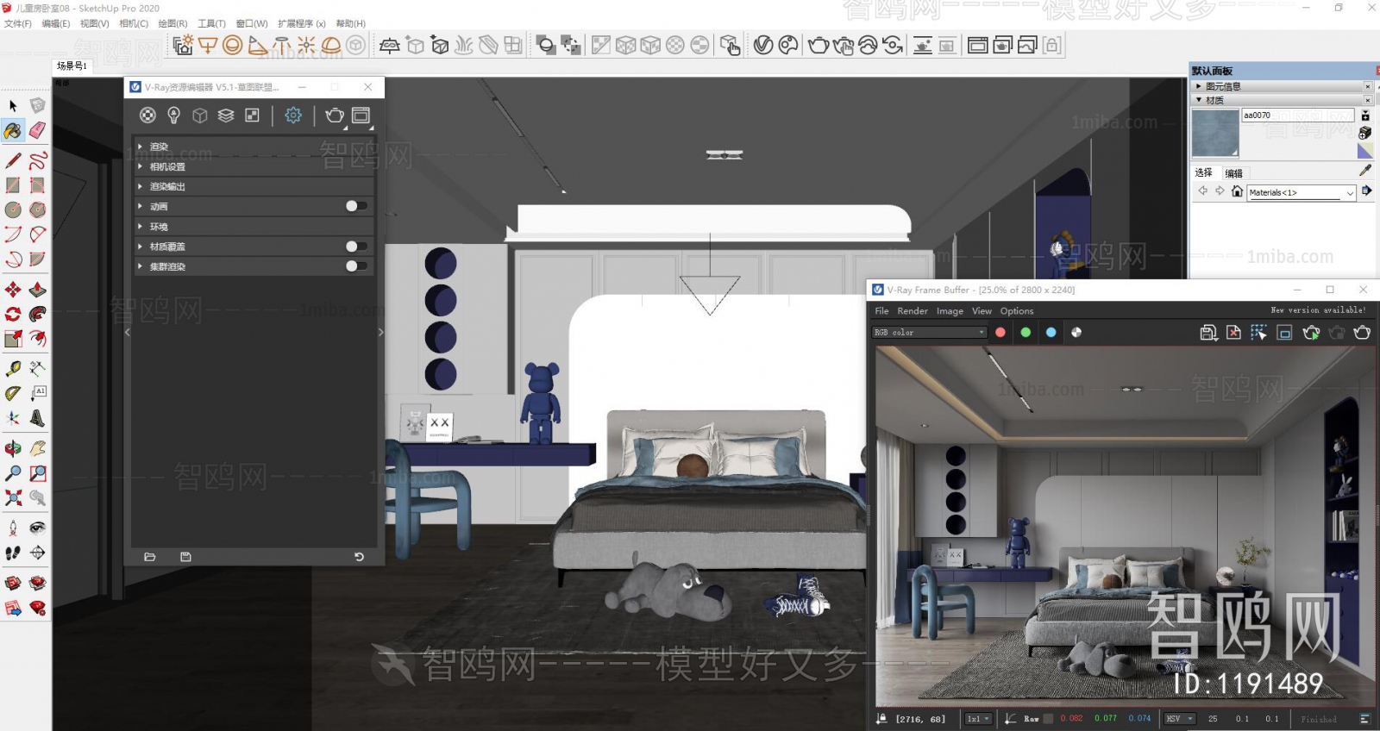Open V-Ray materials tab in asset editor

point(147,116)
